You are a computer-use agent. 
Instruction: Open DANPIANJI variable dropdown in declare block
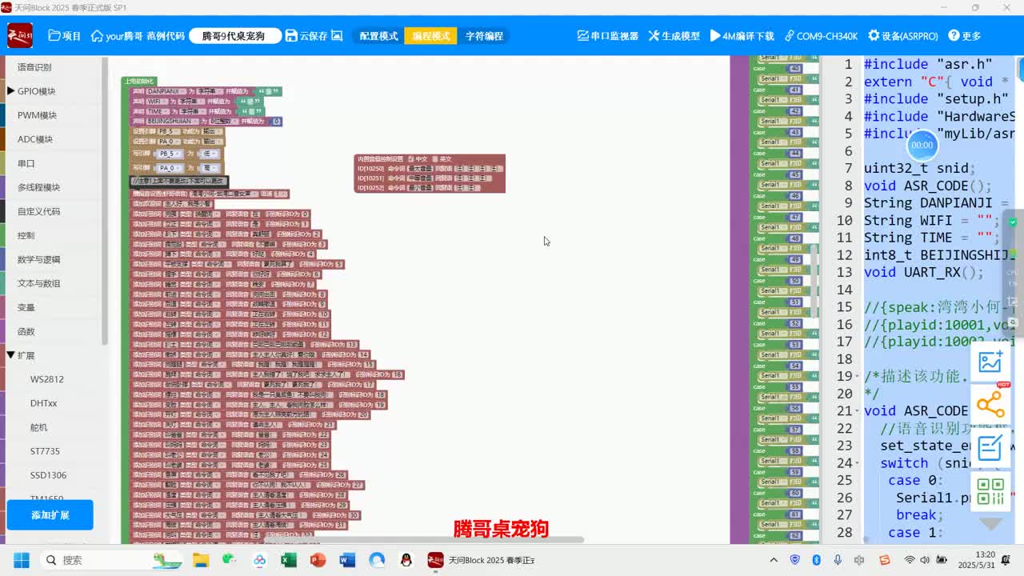point(166,92)
